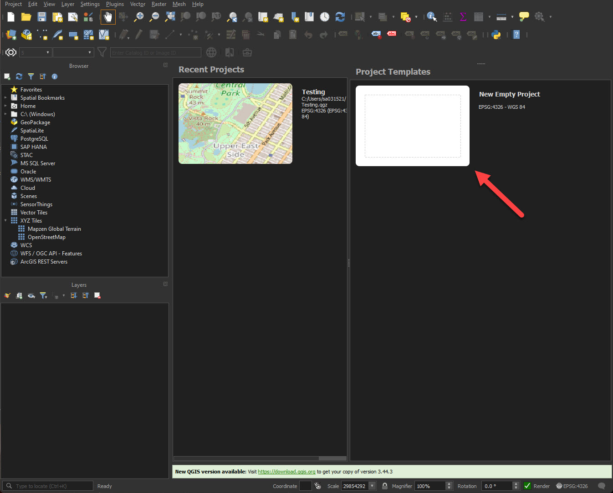Viewport: 613px width, 493px height.
Task: Click the Map Tips speech bubble icon
Action: (x=524, y=17)
